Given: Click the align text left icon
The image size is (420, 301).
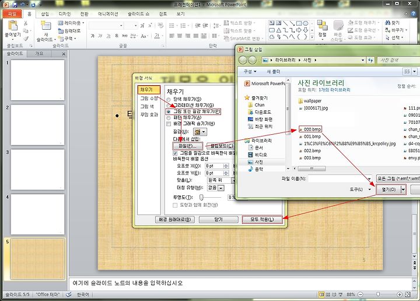Looking at the screenshot, I should pos(172,36).
